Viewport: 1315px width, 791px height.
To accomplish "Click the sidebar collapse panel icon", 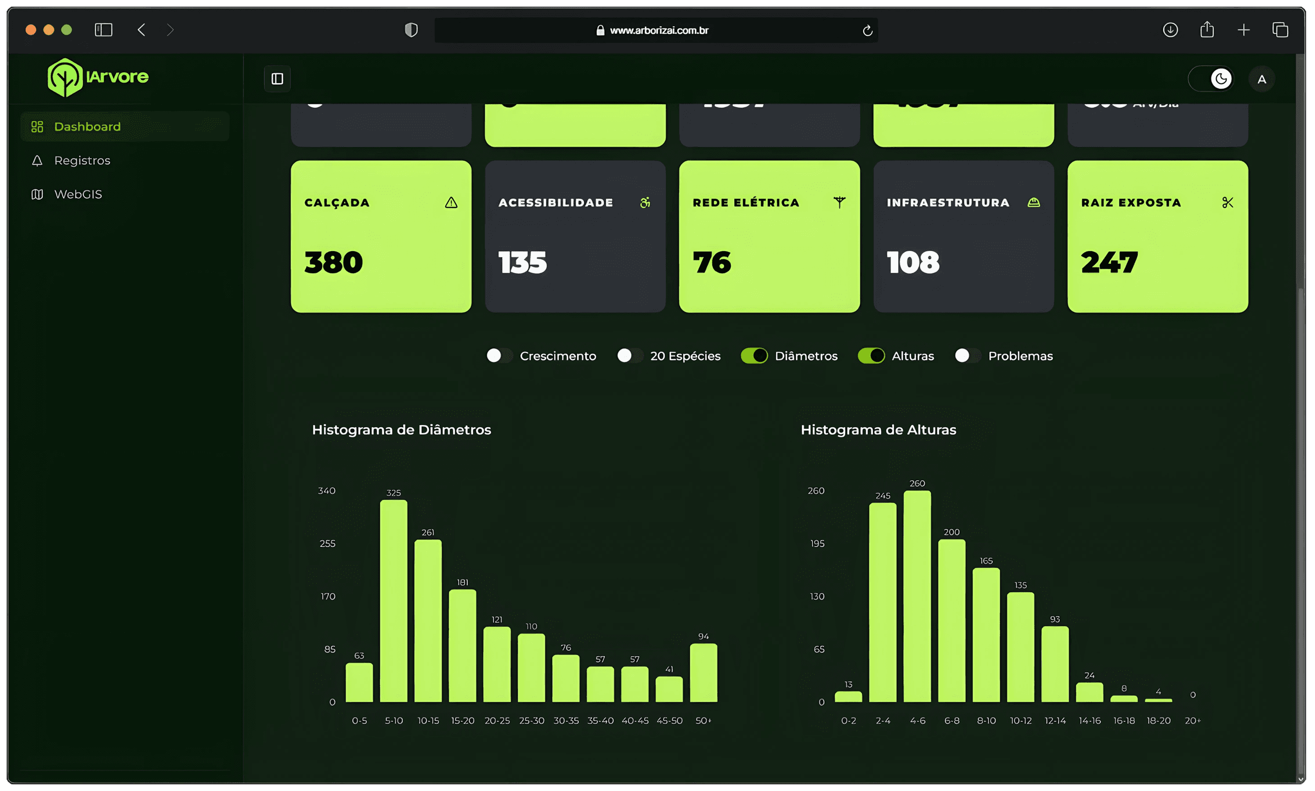I will click(x=277, y=79).
